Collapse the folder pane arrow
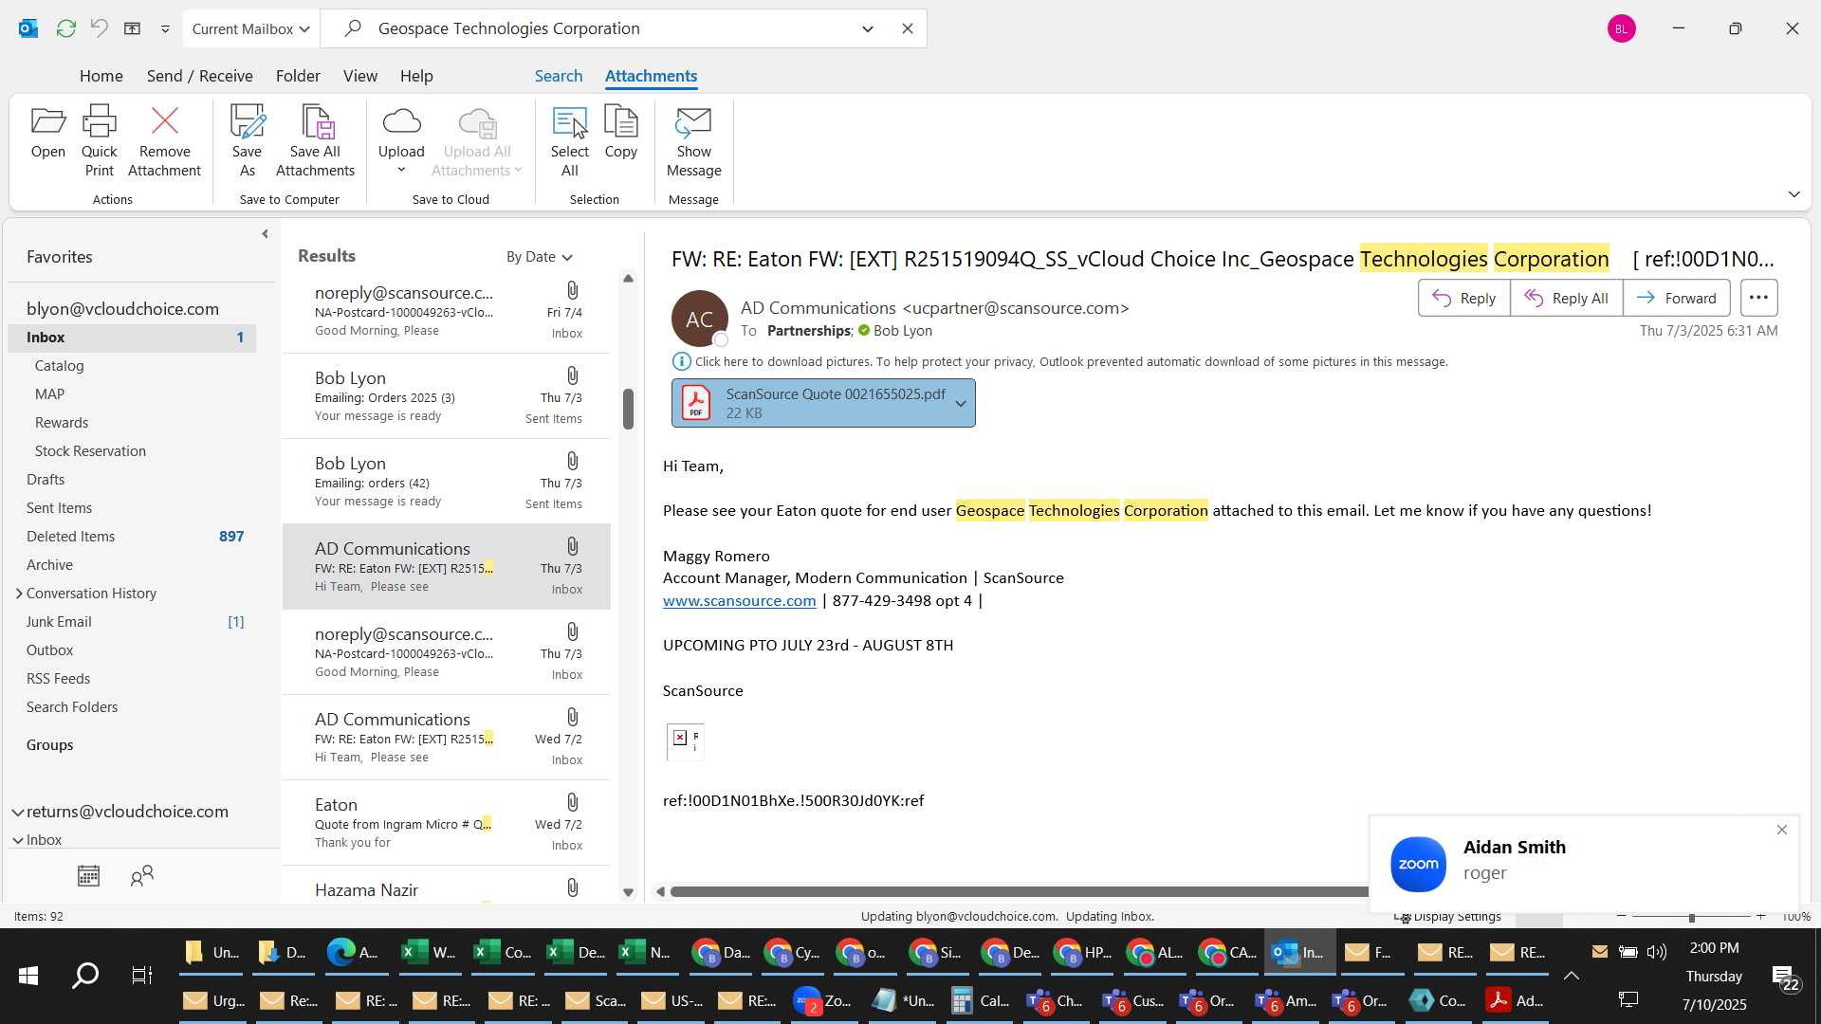This screenshot has height=1024, width=1821. (x=265, y=234)
